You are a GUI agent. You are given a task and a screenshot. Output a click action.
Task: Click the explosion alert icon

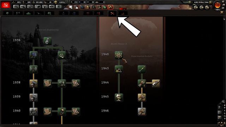click(x=77, y=7)
